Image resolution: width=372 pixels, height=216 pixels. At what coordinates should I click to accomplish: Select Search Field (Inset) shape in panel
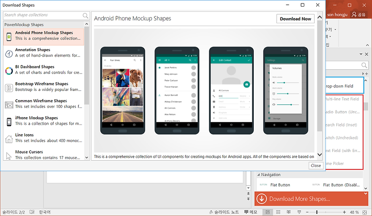(x=342, y=125)
